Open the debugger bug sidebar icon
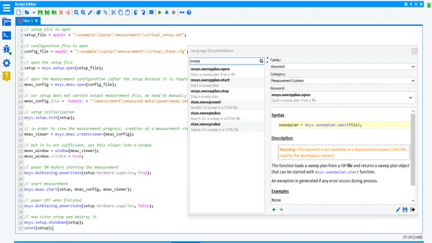This screenshot has width=432, height=243. pyautogui.click(x=6, y=49)
